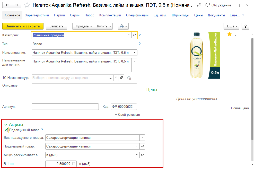The image size is (255, 169).
Task: Add custom attribute via + Свой реквизит
Action: (128, 115)
